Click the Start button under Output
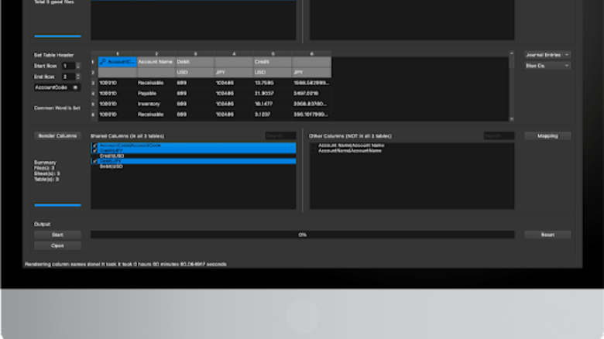The height and width of the screenshot is (339, 604). 57,235
